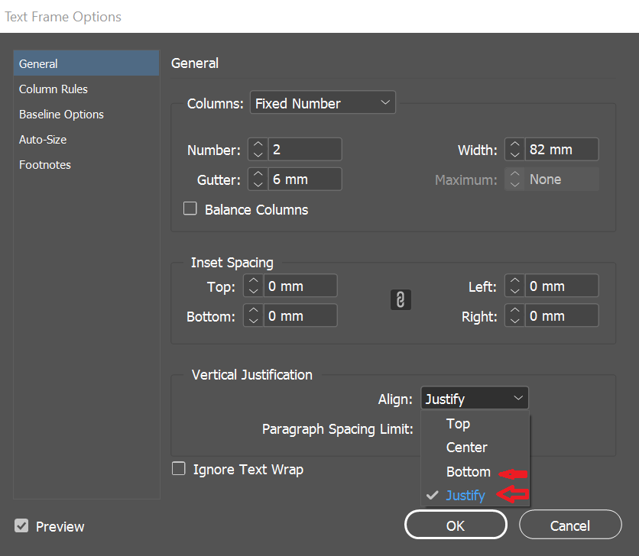Toggle the Preview checkbox
639x556 pixels.
pos(22,525)
